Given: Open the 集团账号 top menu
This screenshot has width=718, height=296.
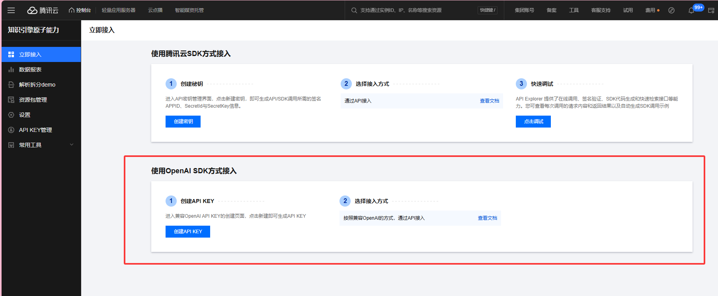Looking at the screenshot, I should 525,10.
